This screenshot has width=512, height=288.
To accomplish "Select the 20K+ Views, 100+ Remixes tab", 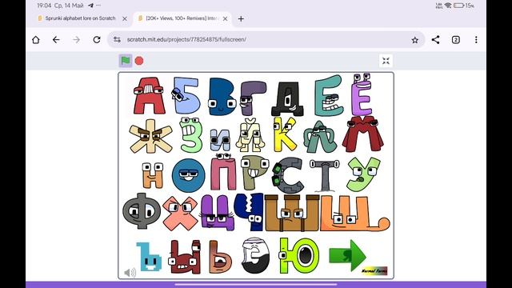I will 182,18.
